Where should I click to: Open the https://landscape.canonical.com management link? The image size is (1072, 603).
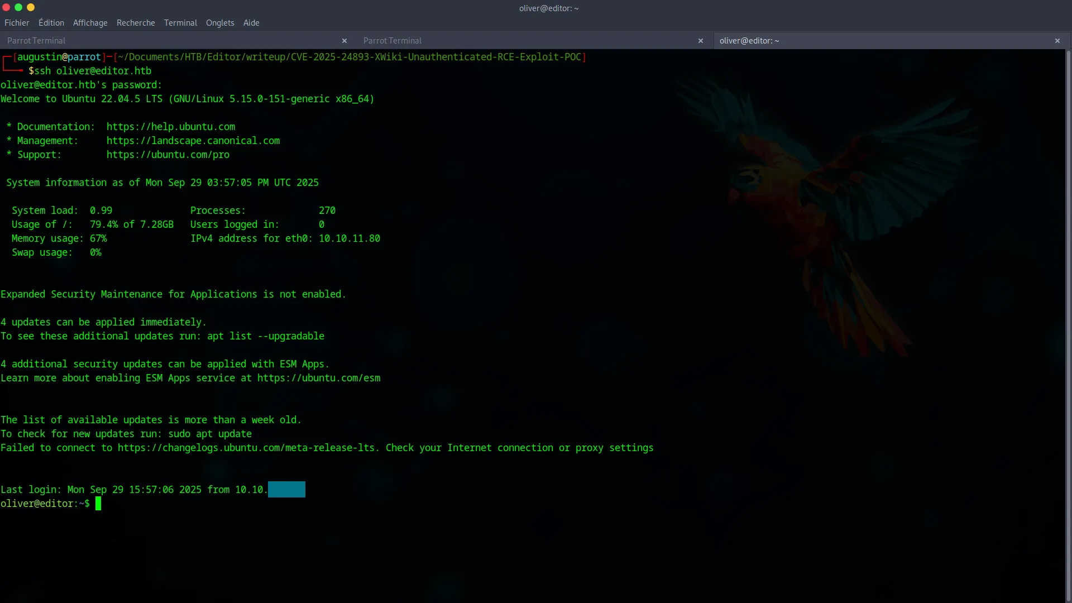(x=193, y=141)
